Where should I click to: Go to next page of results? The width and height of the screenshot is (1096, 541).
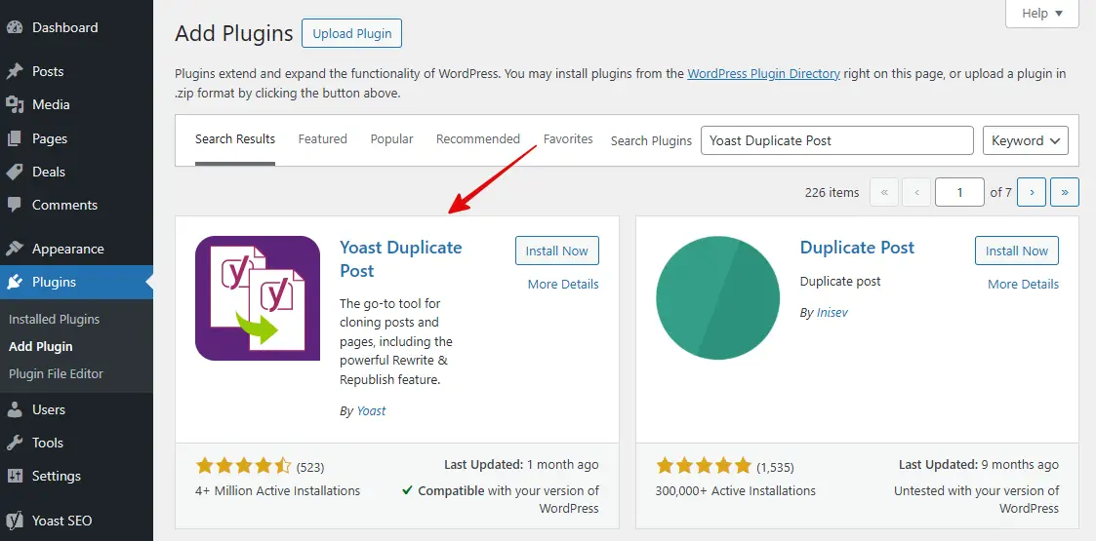[1032, 192]
